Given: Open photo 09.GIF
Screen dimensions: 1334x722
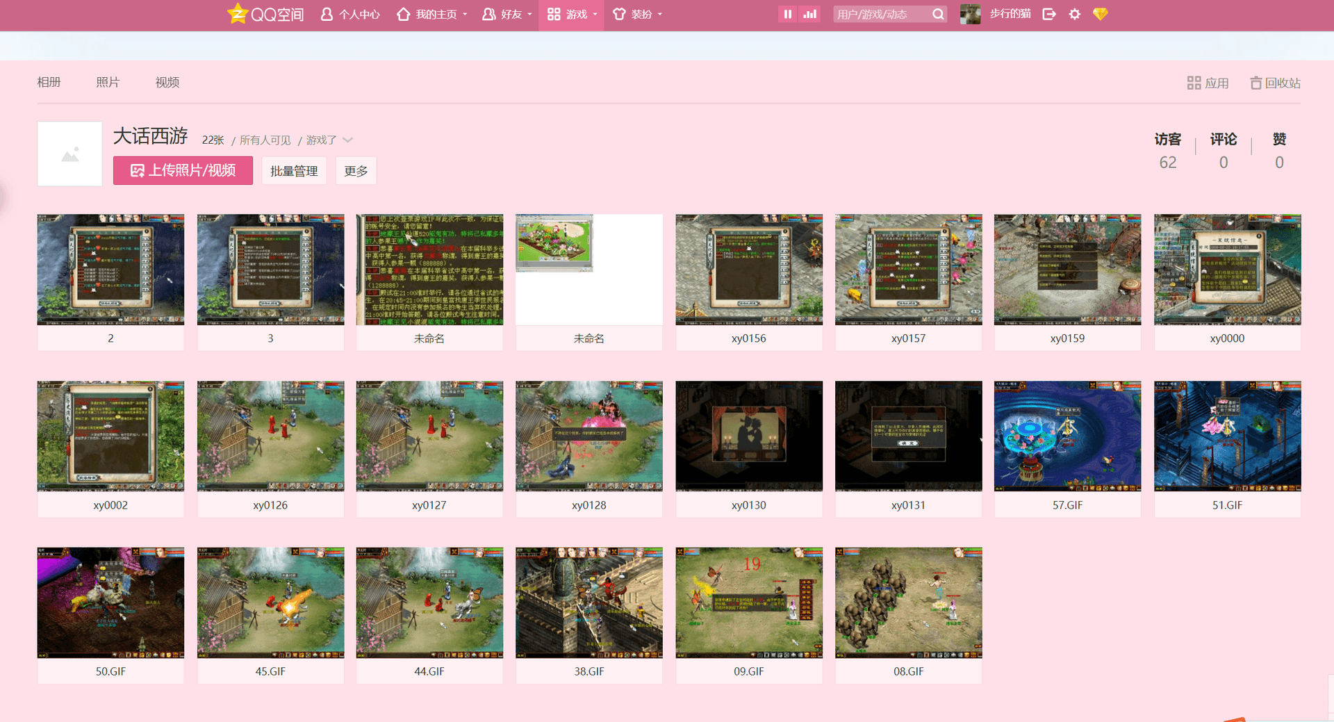Looking at the screenshot, I should (749, 602).
